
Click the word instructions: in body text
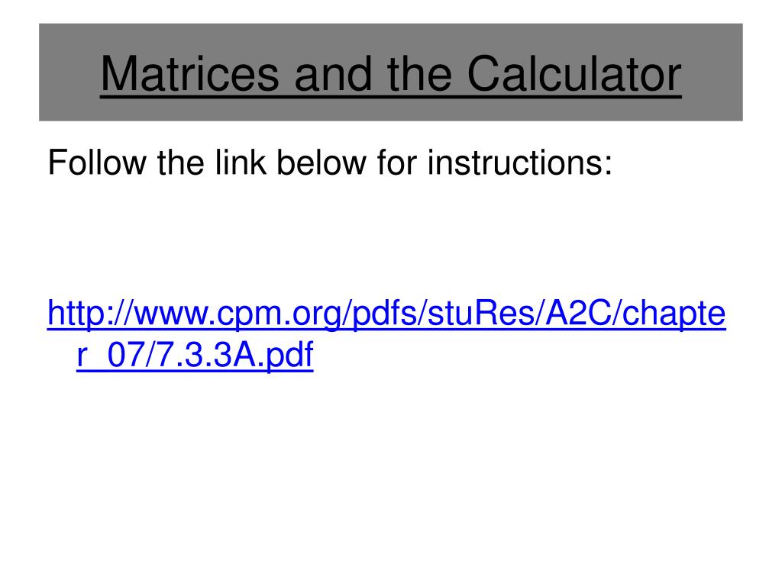pyautogui.click(x=519, y=163)
